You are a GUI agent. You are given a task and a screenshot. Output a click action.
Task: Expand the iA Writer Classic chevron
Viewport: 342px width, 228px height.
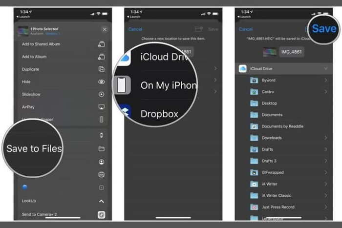click(326, 195)
